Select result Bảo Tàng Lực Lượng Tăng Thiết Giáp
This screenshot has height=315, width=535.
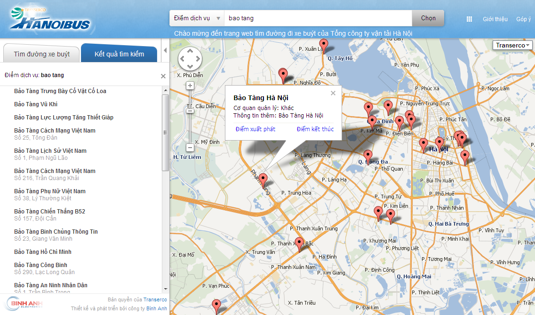tap(64, 117)
